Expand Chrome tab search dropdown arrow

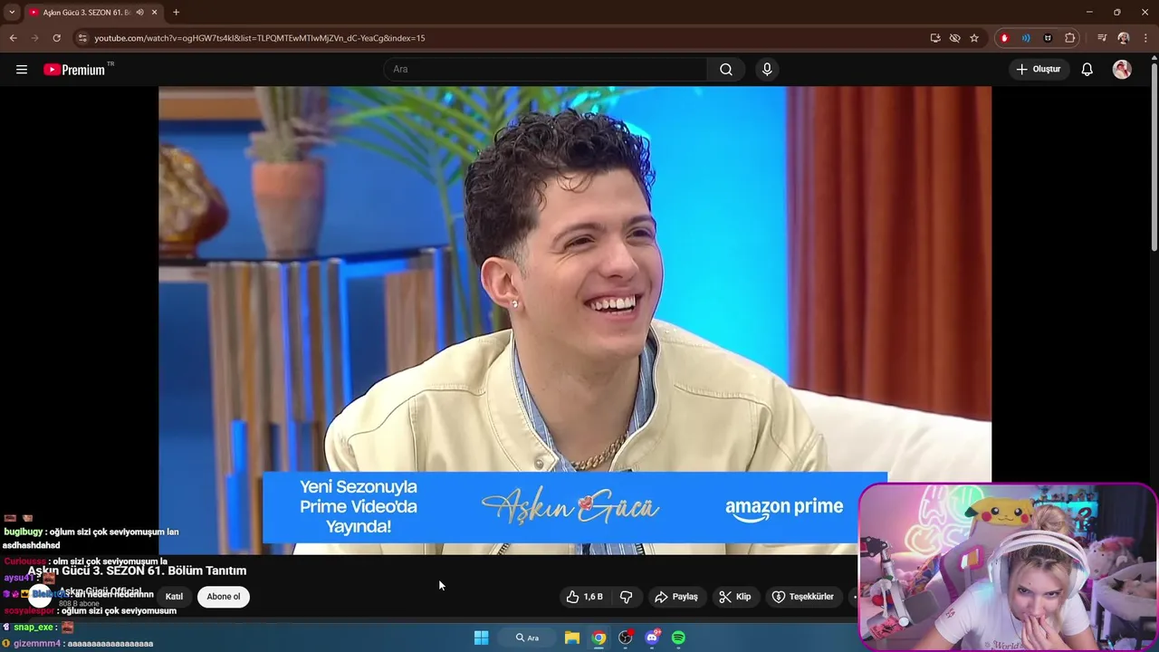(x=12, y=12)
